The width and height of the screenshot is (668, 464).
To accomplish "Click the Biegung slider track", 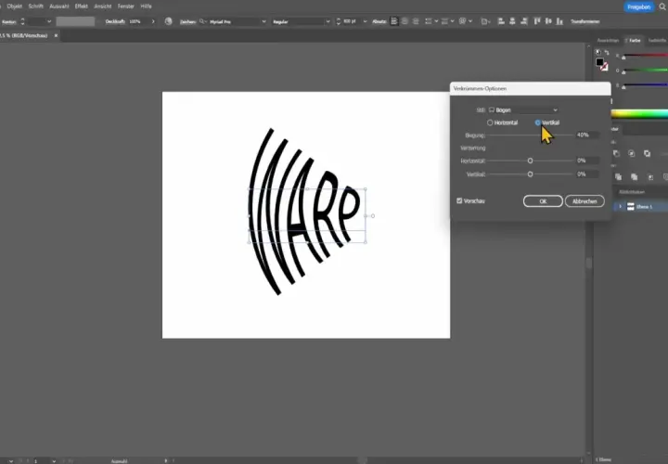I will point(530,135).
